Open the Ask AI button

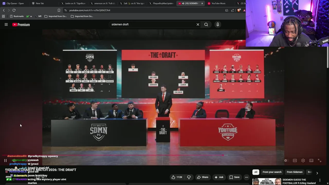[219, 177]
